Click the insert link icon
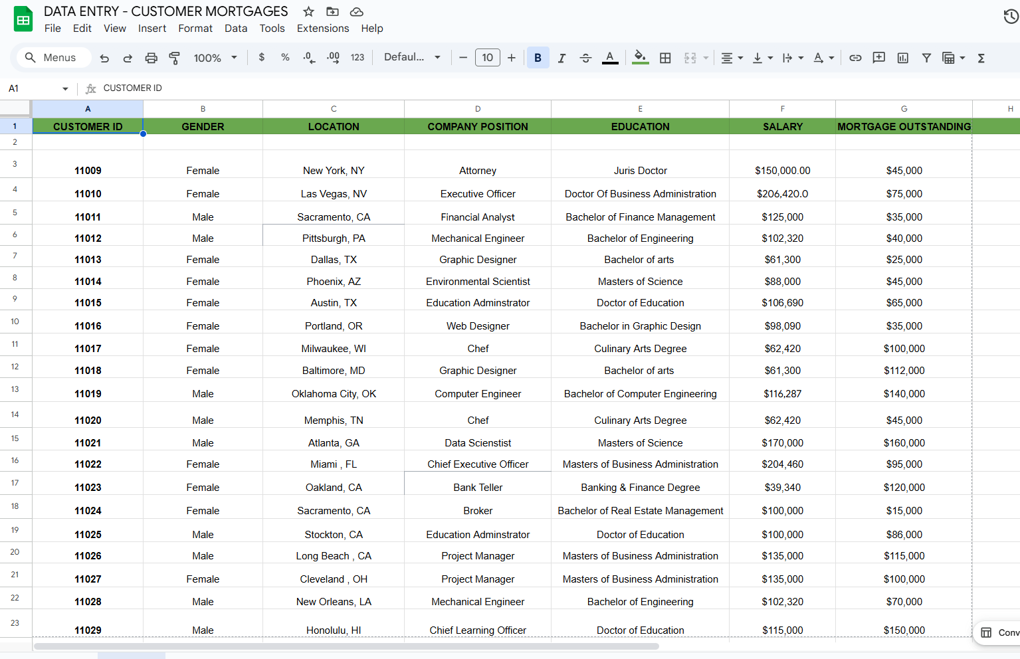Viewport: 1020px width, 659px height. (855, 58)
